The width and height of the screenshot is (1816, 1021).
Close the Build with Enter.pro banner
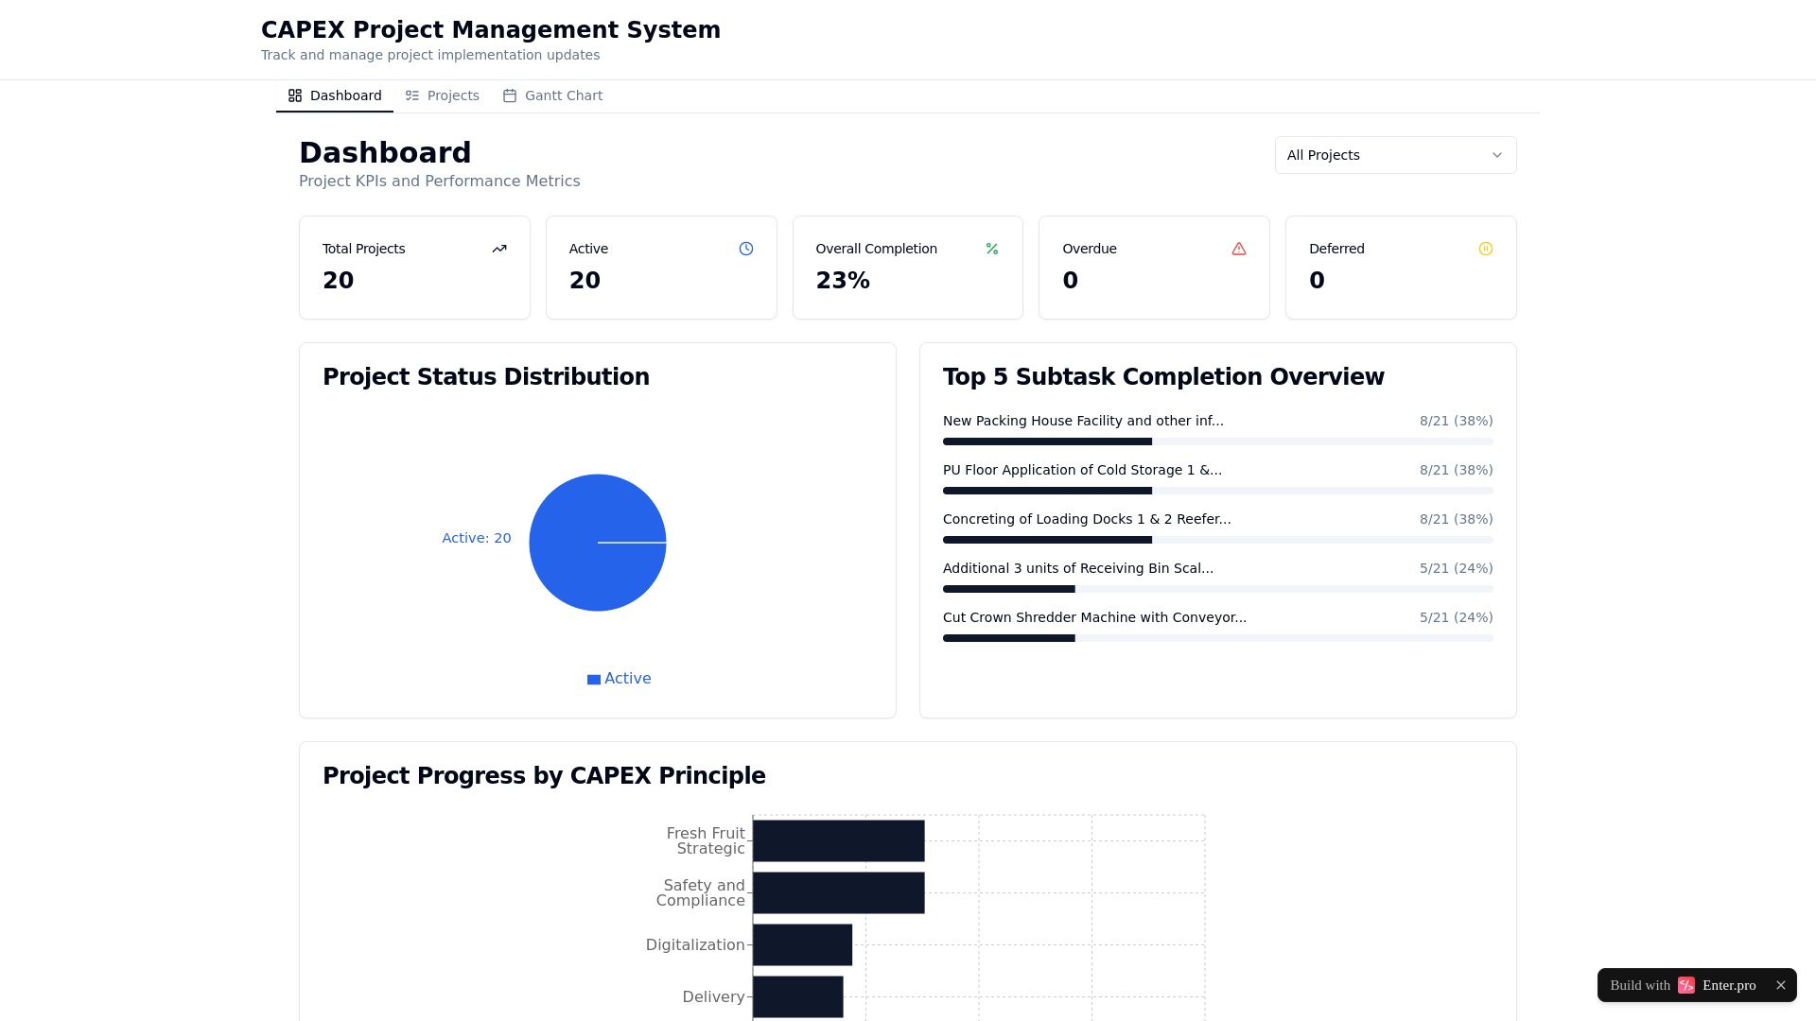point(1781,985)
